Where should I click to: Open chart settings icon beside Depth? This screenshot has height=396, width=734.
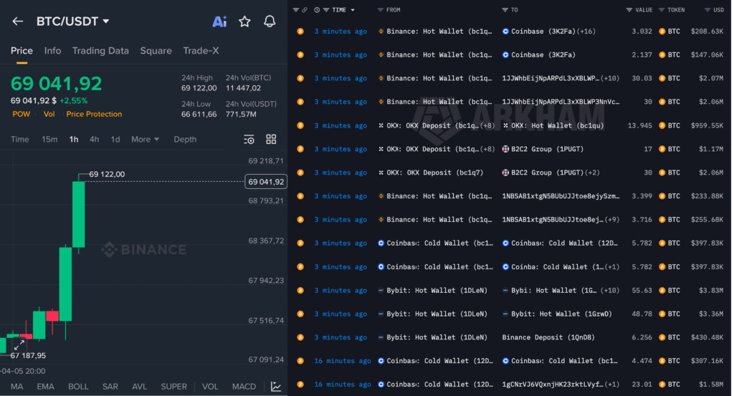point(249,140)
